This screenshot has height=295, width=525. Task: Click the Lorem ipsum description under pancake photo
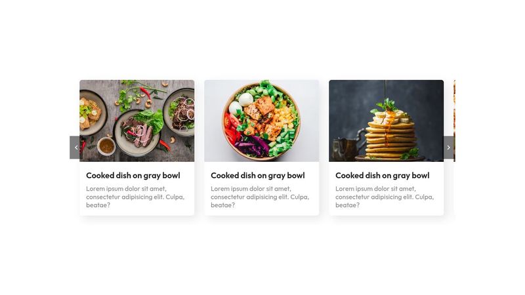pos(385,197)
